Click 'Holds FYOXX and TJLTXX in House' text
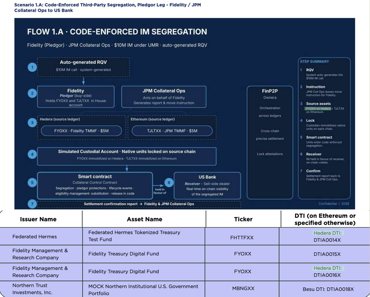Image resolution: width=370 pixels, height=297 pixels. [x=76, y=100]
